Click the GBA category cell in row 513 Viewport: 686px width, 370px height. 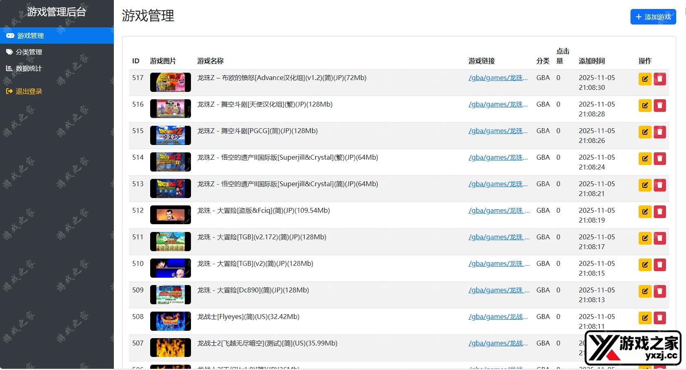(543, 184)
